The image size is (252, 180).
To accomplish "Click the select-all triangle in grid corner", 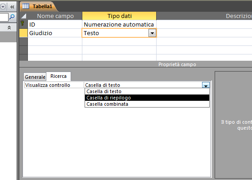I will point(23,16).
